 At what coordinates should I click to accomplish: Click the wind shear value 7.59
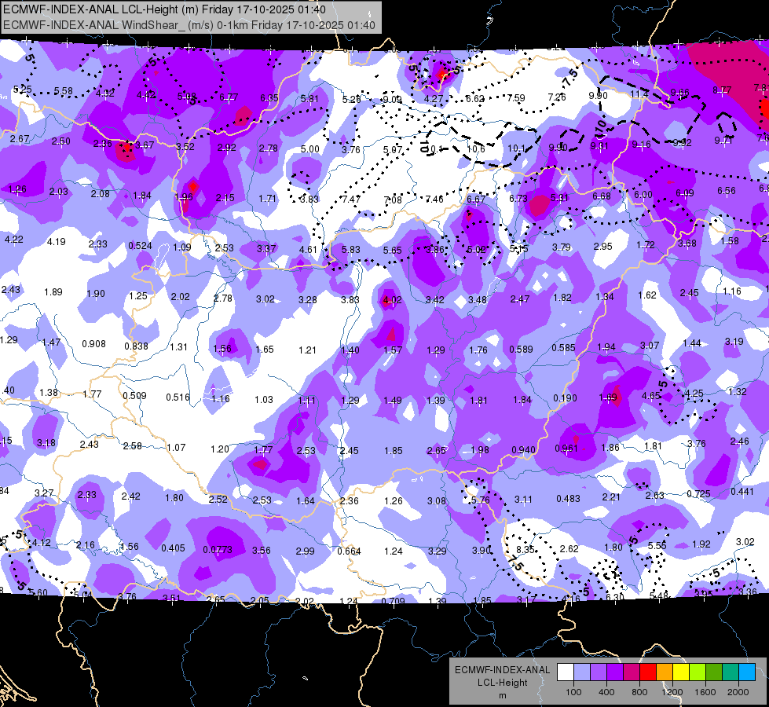(515, 98)
